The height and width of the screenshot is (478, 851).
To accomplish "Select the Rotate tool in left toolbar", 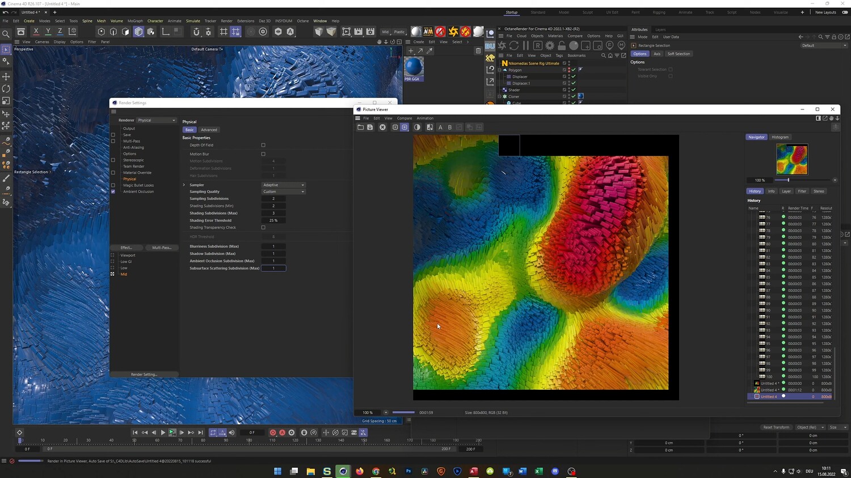I will pyautogui.click(x=6, y=89).
